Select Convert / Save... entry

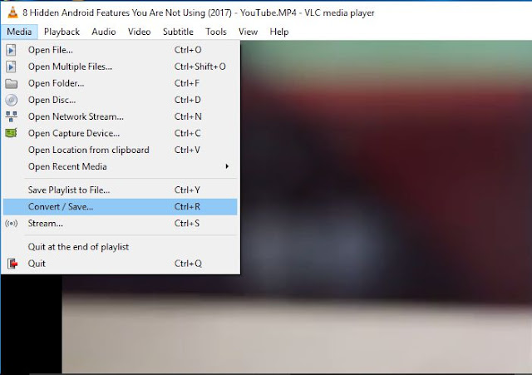tap(120, 207)
